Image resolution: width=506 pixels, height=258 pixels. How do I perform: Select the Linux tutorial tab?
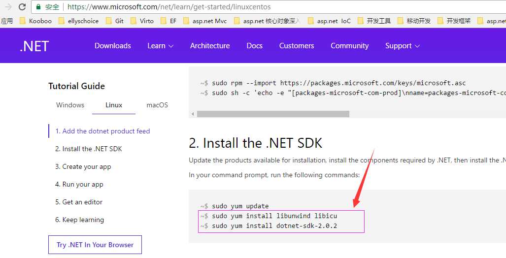[114, 105]
